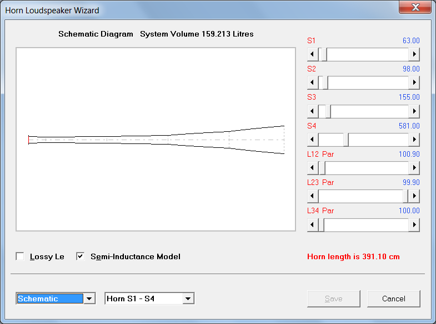Click the L34 Par slider thumb
436x324 pixels.
(x=321, y=225)
